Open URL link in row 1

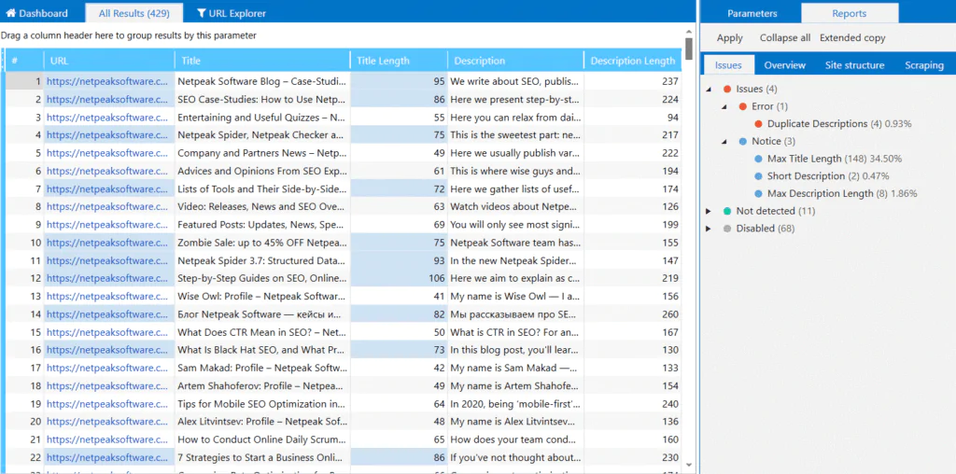[x=107, y=81]
